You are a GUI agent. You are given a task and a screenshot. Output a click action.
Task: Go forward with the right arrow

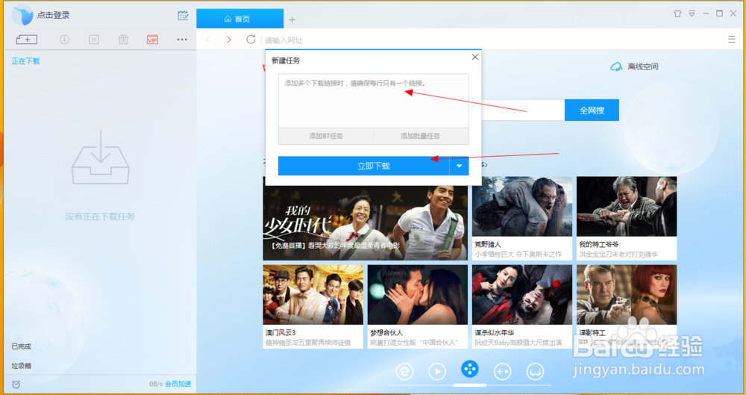pyautogui.click(x=229, y=40)
